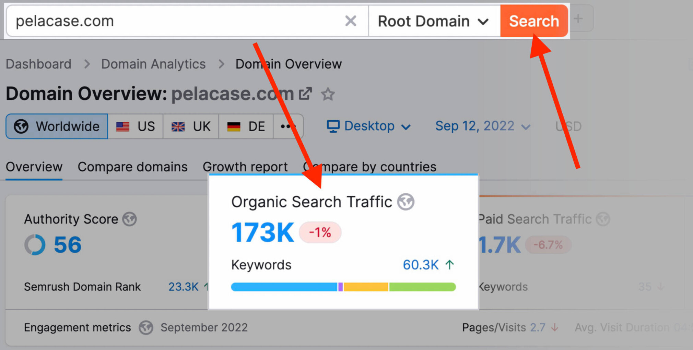693x350 pixels.
Task: Switch to Compare domains tab
Action: [x=132, y=167]
